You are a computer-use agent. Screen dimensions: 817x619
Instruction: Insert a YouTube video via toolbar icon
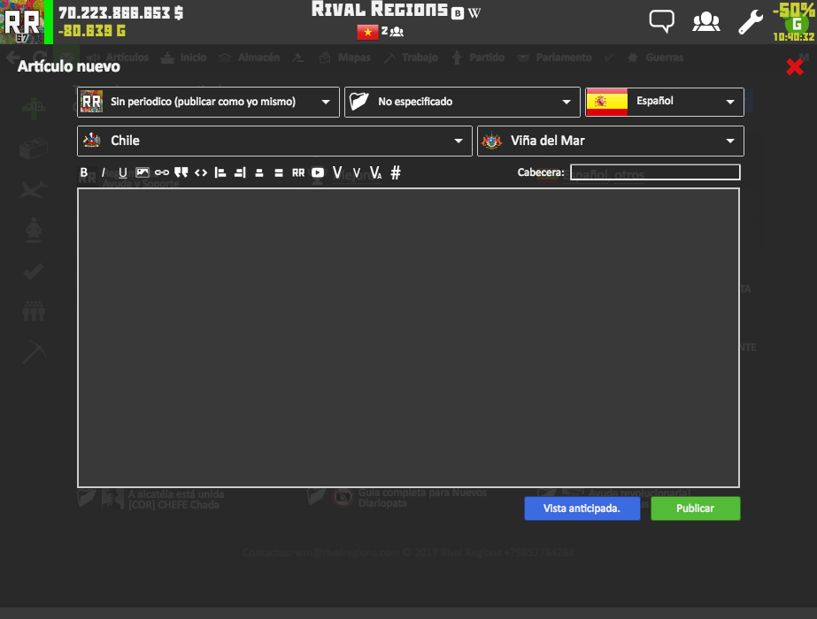[x=318, y=172]
